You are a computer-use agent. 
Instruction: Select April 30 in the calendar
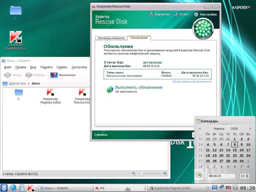[x=241, y=161]
